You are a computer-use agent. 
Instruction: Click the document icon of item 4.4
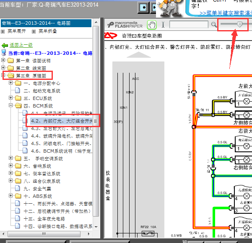25,136
